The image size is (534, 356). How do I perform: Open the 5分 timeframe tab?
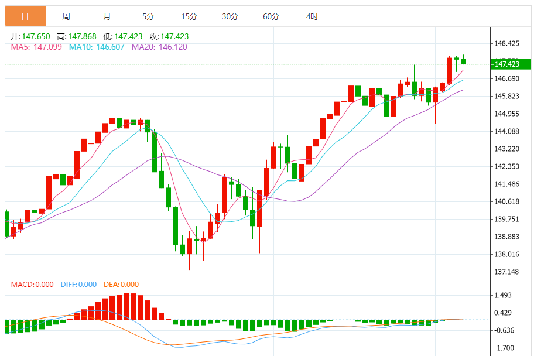click(x=149, y=16)
